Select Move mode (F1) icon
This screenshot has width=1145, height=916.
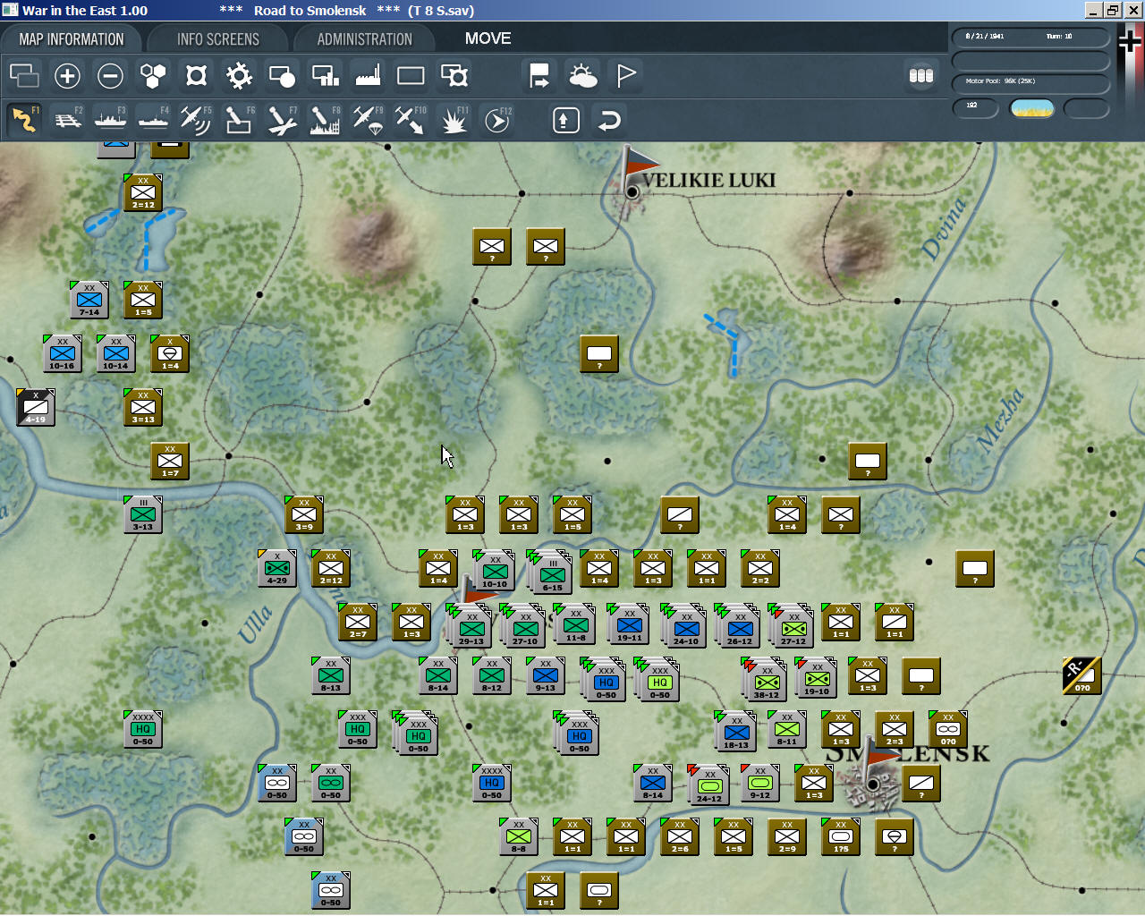25,120
